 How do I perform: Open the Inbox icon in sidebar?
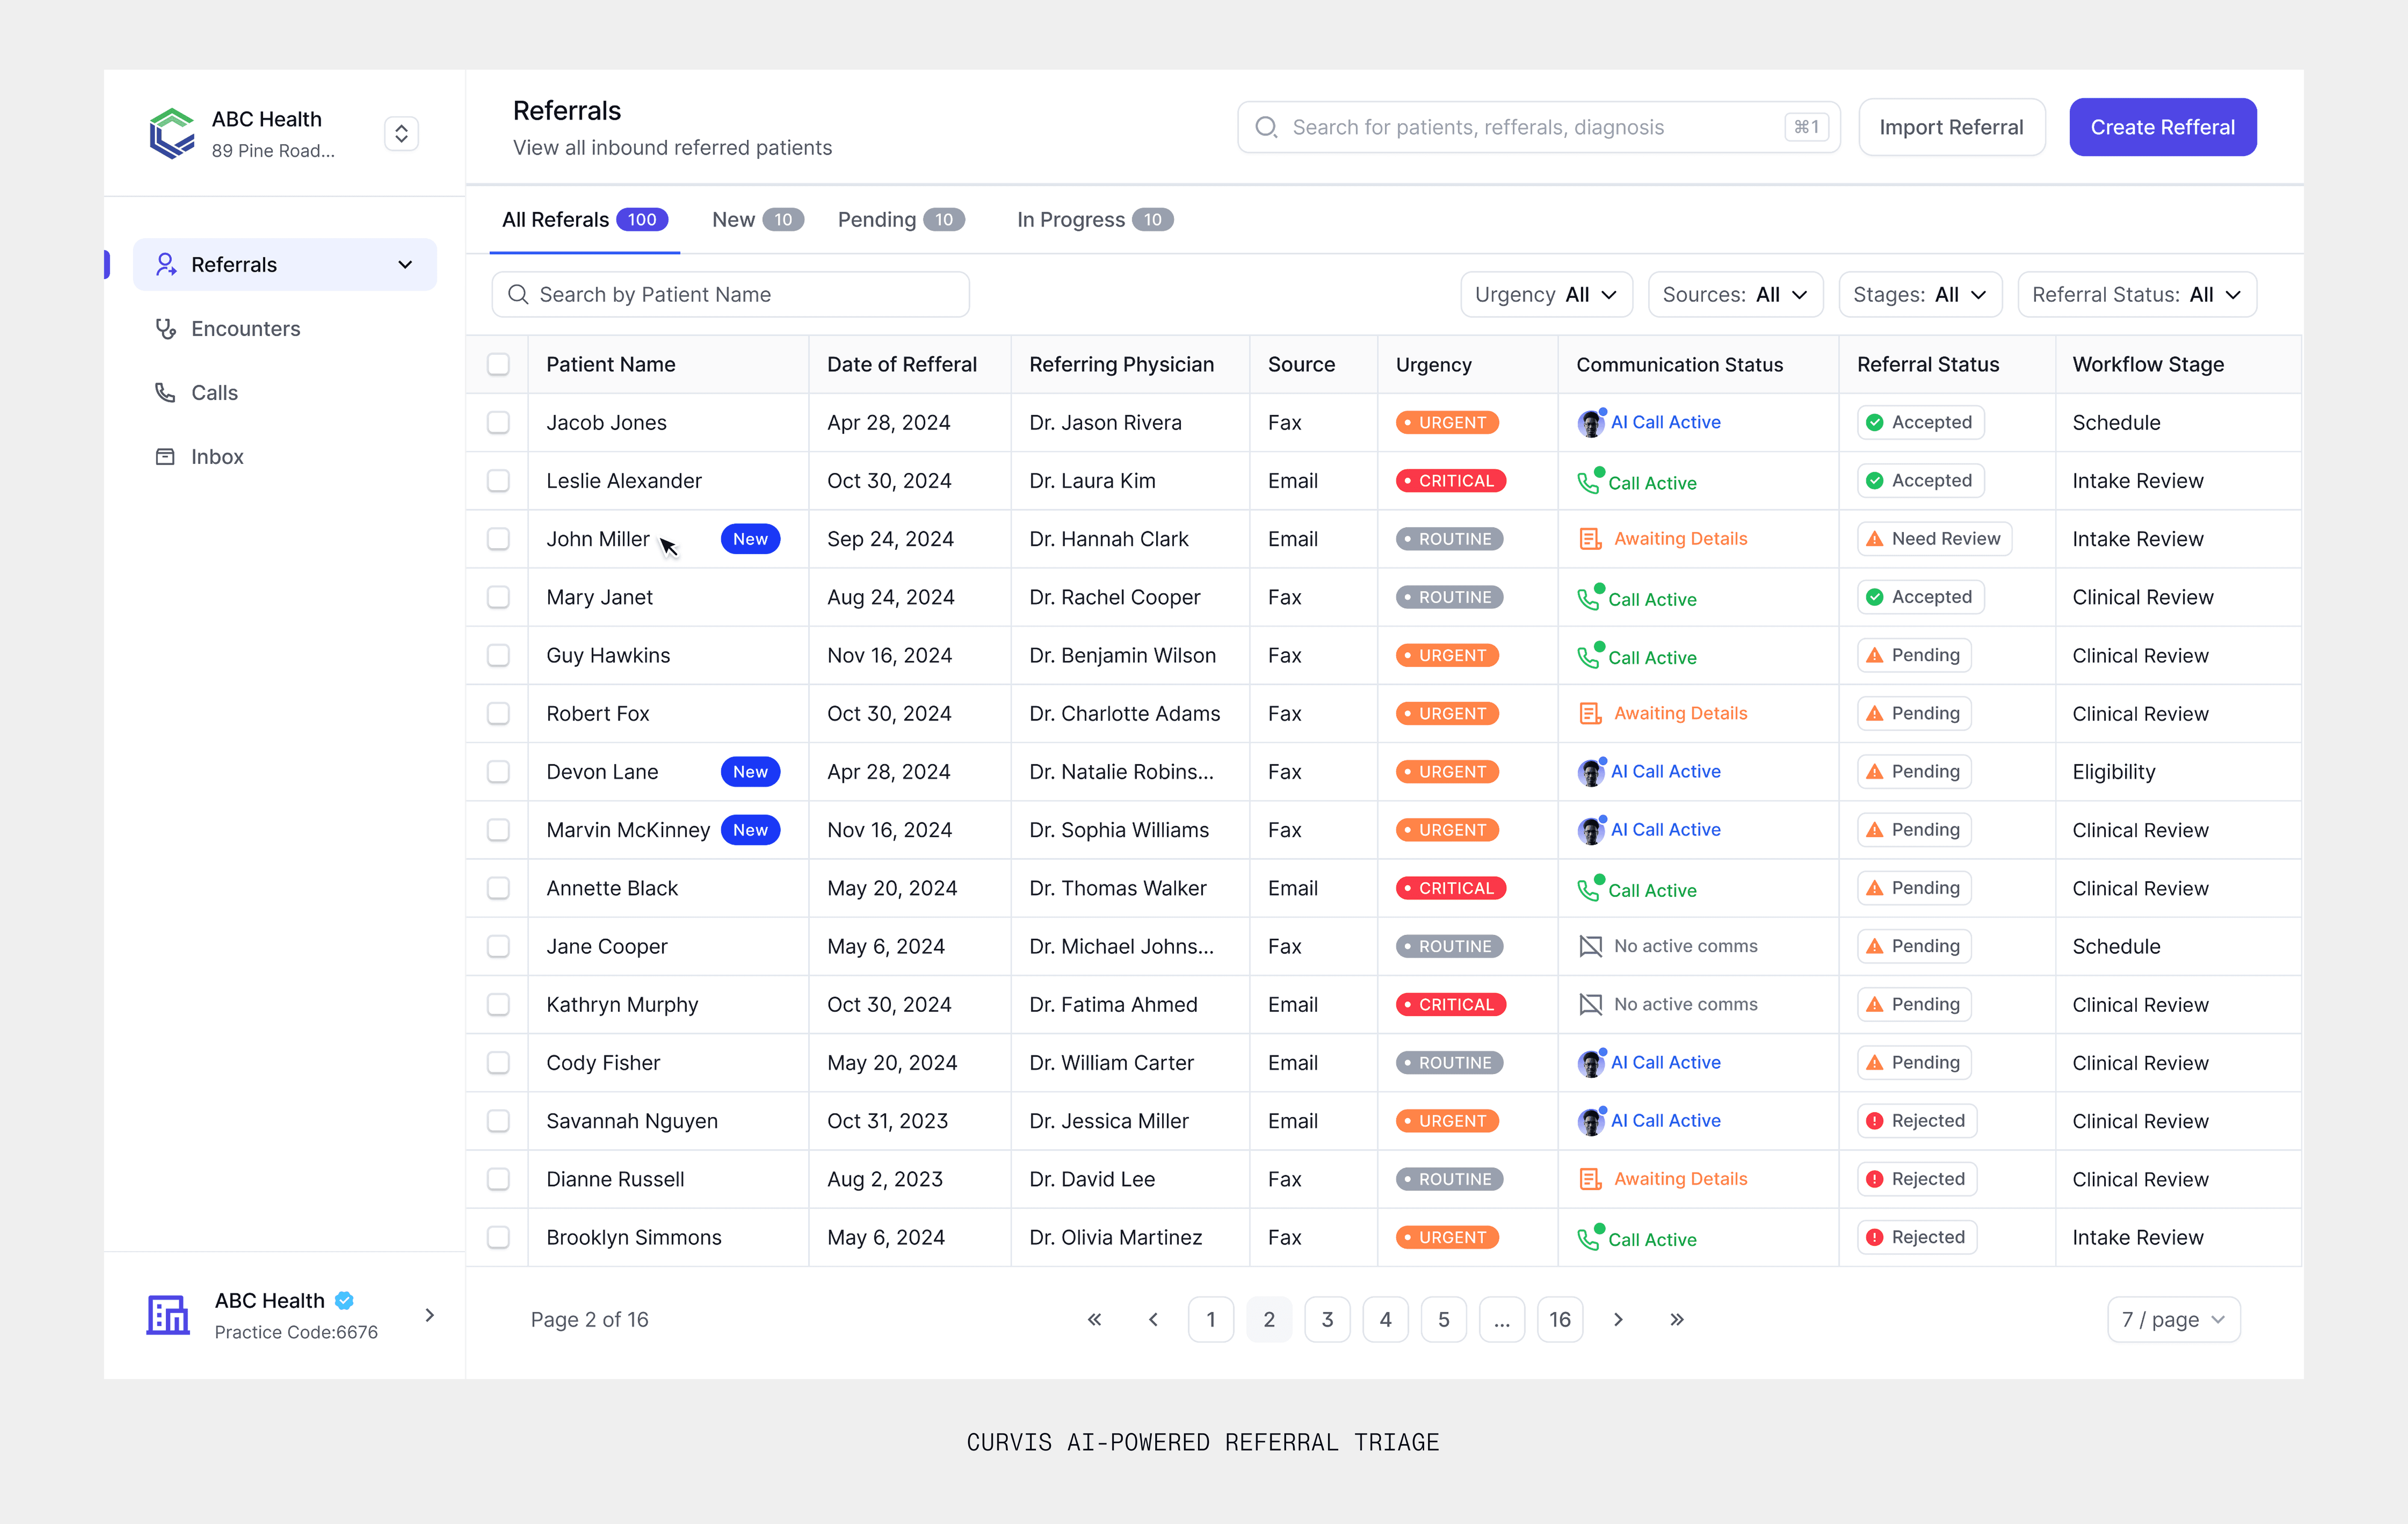click(165, 457)
